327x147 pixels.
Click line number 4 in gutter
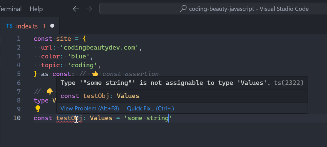click(x=19, y=65)
